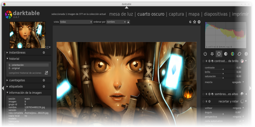This screenshot has height=127, width=255.
Task: Open the tone group half-circle icon
Action: coord(226,54)
